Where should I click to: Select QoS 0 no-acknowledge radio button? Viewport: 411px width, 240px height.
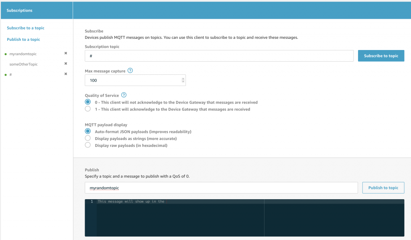[x=88, y=102]
